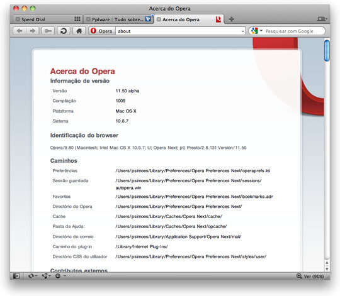Open the closed tabs trash menu
Viewport: 340px width, 296px height.
[x=322, y=19]
